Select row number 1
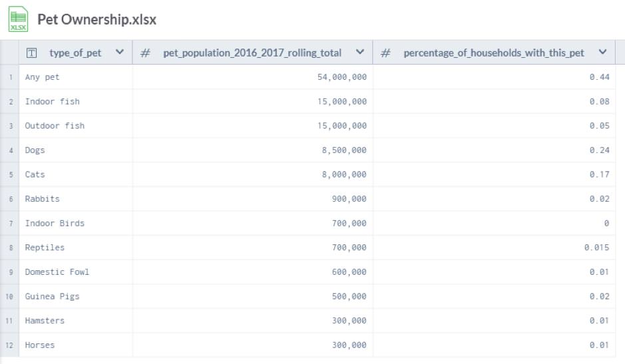625x364 pixels. [x=10, y=77]
